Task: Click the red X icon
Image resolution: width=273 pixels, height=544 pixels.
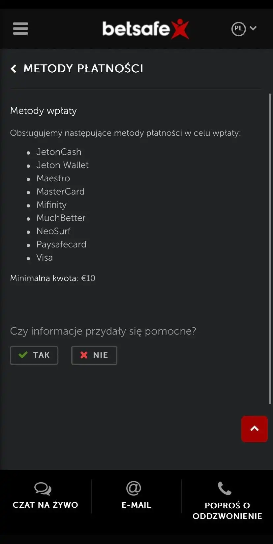Action: point(84,355)
